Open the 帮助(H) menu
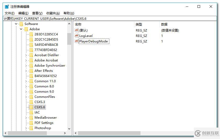This screenshot has width=220, height=139. [69, 13]
